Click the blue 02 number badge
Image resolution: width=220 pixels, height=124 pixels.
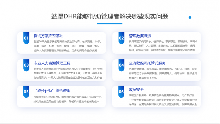(x=121, y=38)
